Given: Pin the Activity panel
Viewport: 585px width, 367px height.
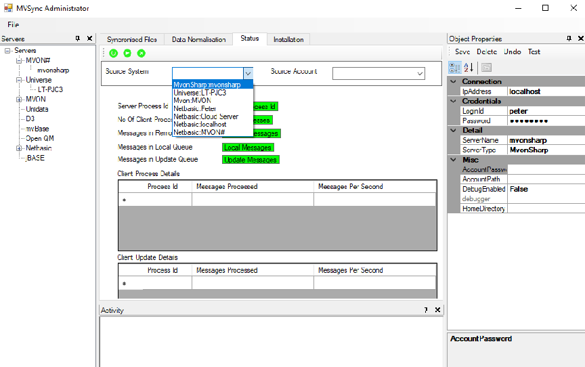Looking at the screenshot, I should click(426, 310).
